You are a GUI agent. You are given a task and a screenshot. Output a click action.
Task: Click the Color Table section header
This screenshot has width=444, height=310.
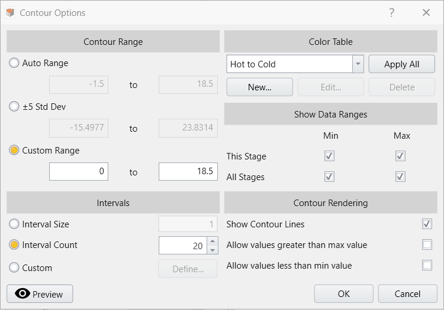click(331, 41)
